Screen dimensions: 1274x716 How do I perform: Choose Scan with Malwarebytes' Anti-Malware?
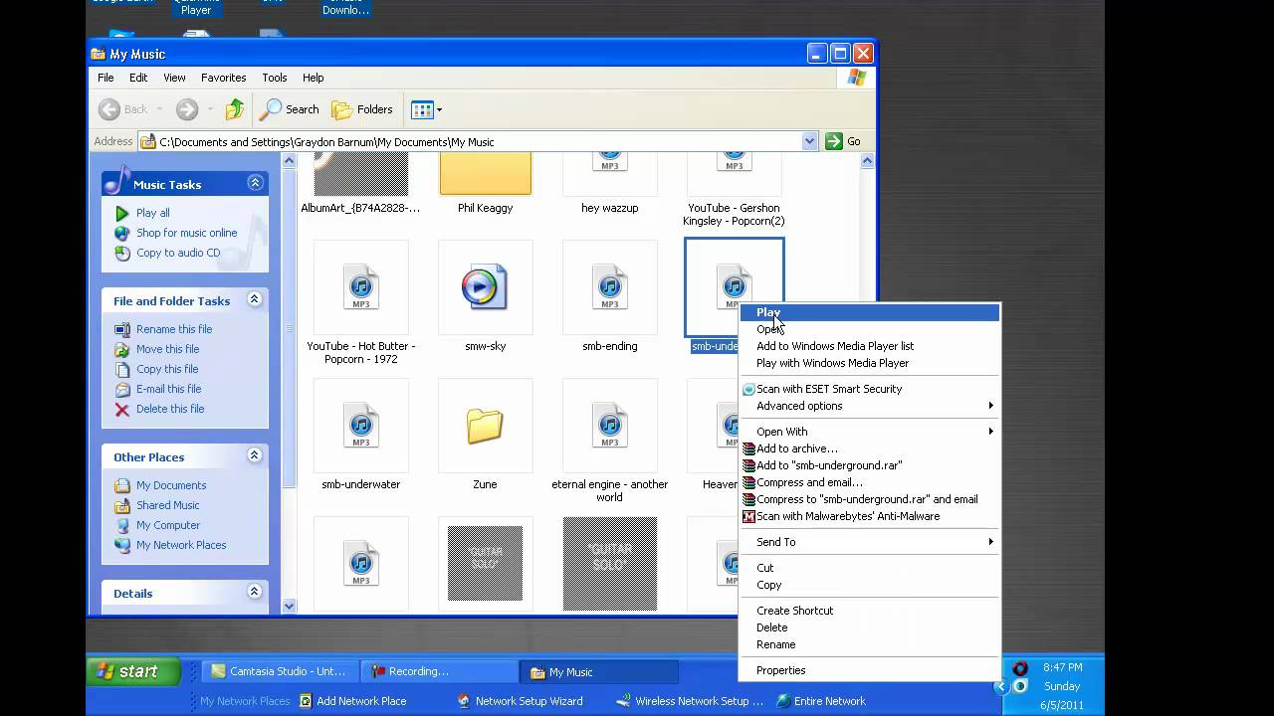[x=869, y=516]
